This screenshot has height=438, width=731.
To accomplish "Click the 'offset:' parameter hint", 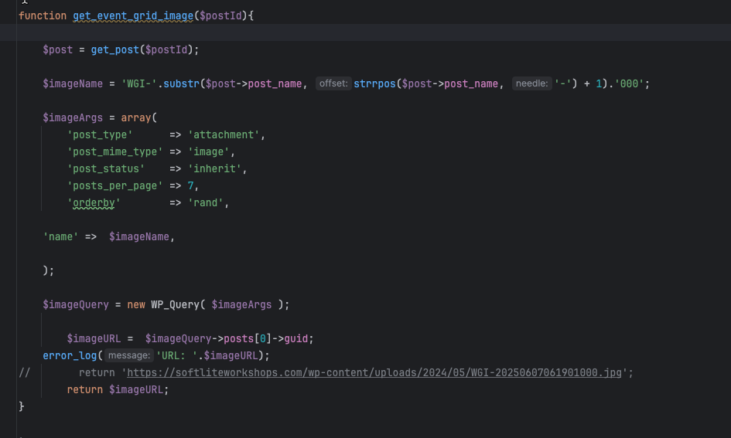I will coord(333,83).
